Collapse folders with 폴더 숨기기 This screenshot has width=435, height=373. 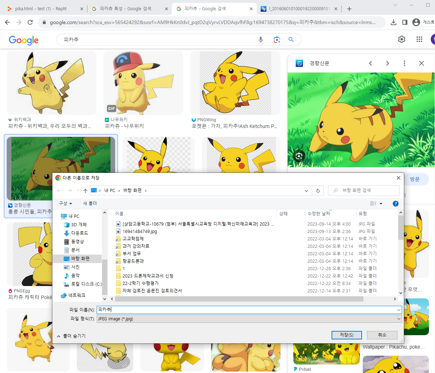(x=71, y=336)
